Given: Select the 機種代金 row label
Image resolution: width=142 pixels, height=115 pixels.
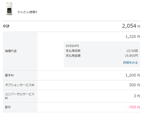Looking at the screenshot, I should (11, 51).
